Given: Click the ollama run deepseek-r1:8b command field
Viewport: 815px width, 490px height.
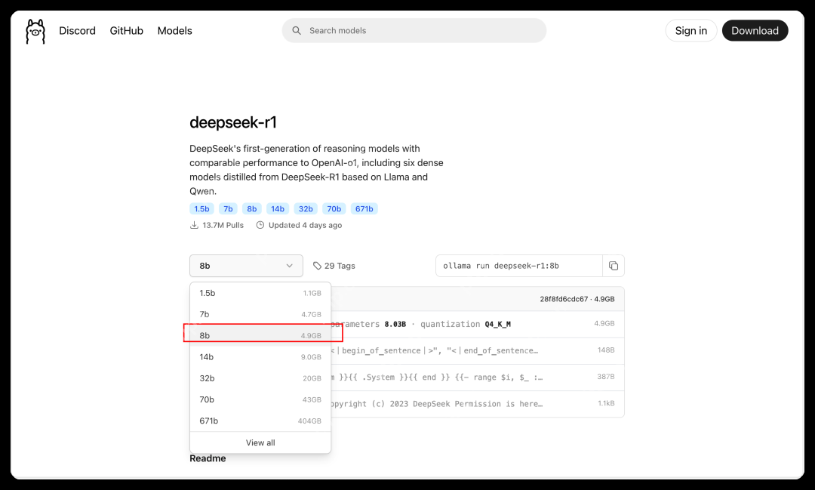Looking at the screenshot, I should (x=518, y=266).
